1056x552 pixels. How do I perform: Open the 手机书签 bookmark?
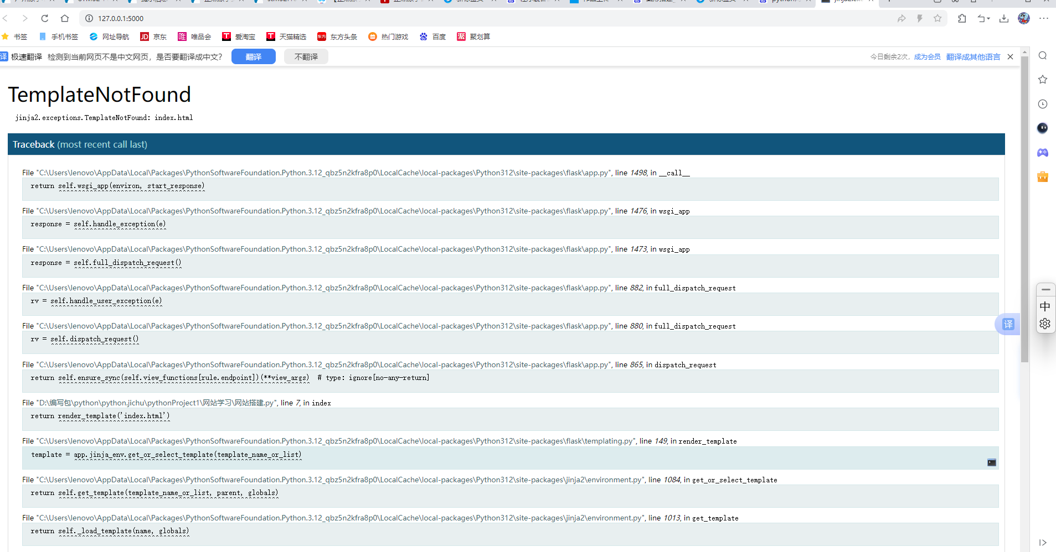[x=59, y=37]
